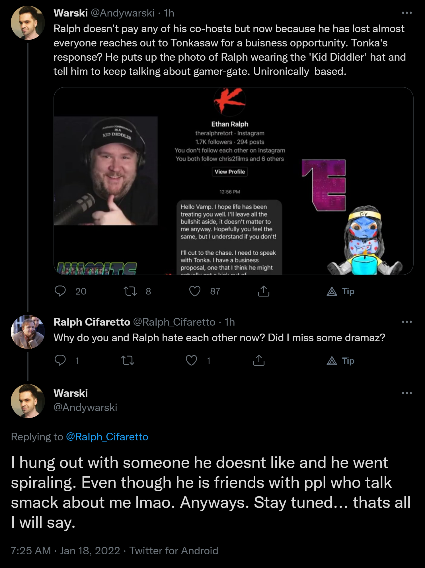Screen dimensions: 425x568
Task: Like the tweet with 87 likes
Action: pyautogui.click(x=195, y=291)
